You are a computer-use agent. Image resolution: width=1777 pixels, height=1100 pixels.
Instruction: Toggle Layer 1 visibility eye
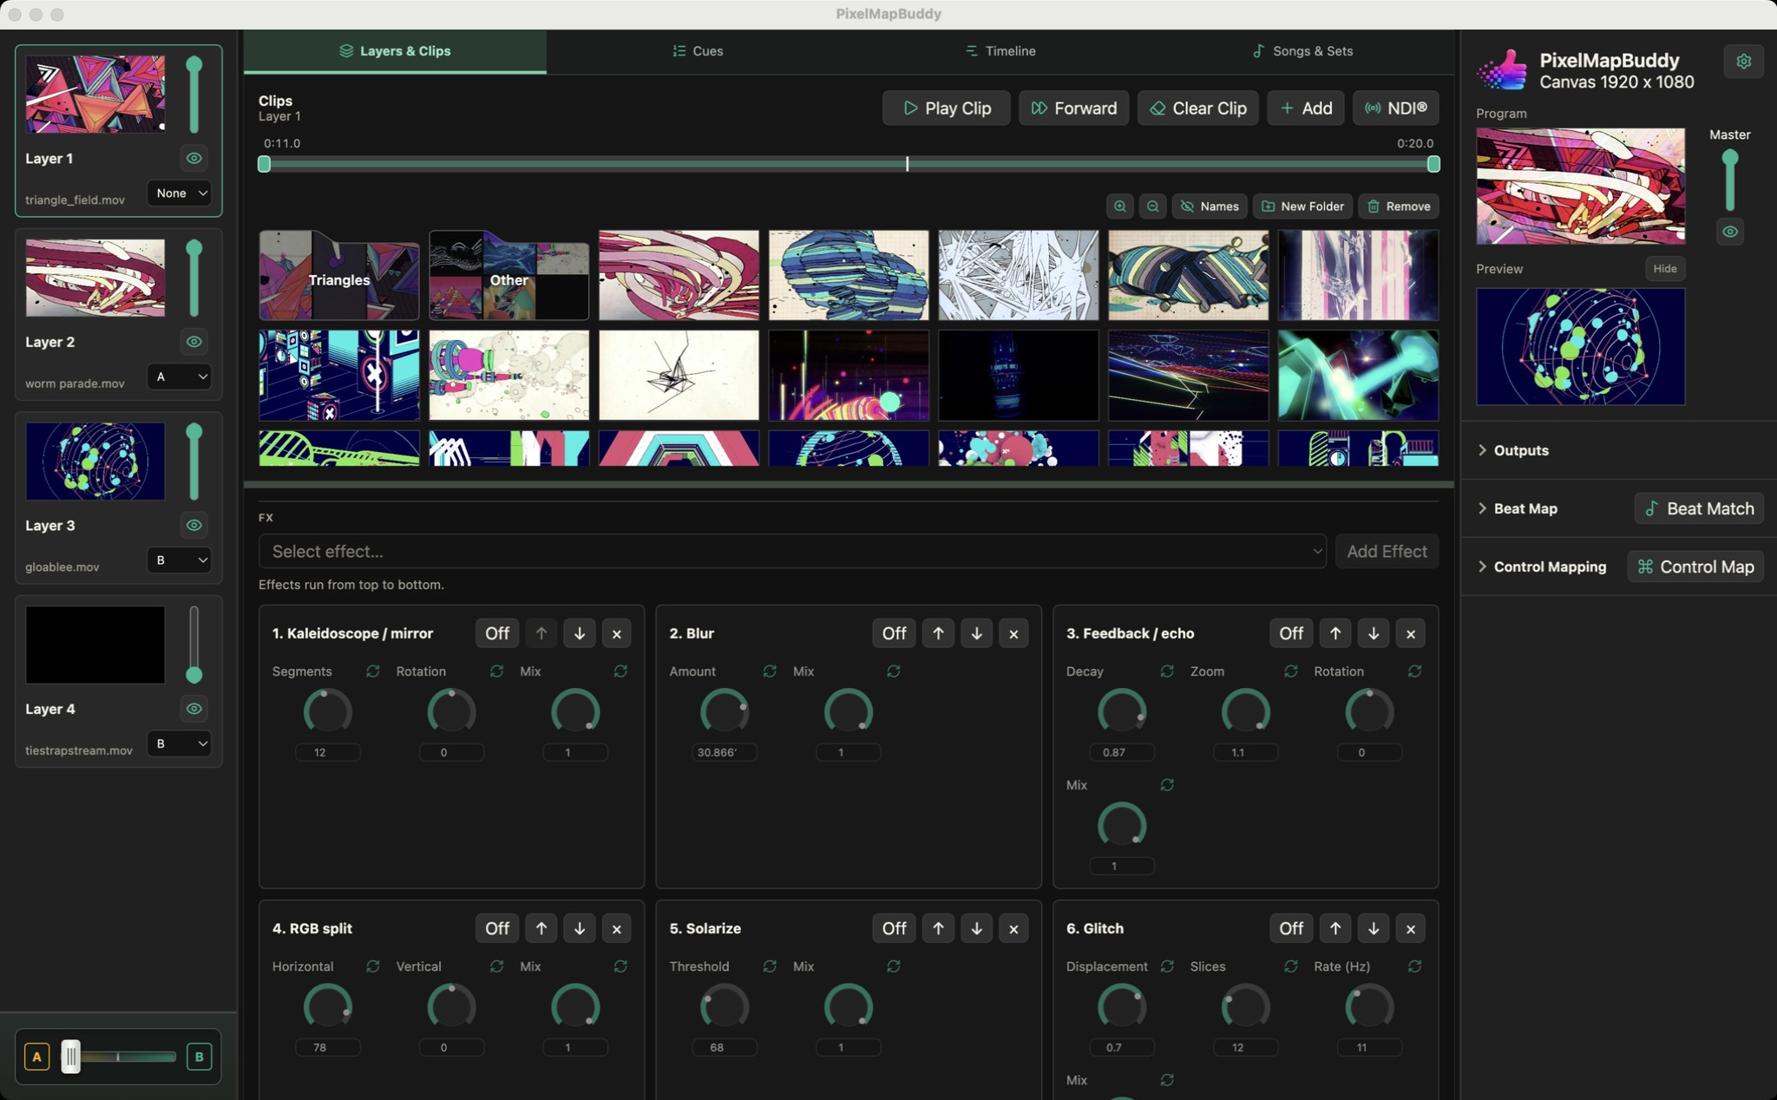pyautogui.click(x=194, y=159)
